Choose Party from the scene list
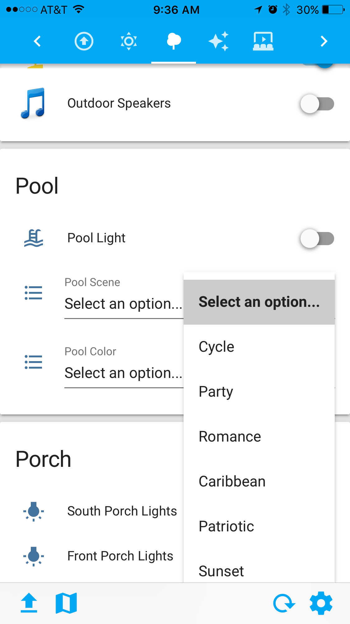This screenshot has width=350, height=624. point(216,392)
